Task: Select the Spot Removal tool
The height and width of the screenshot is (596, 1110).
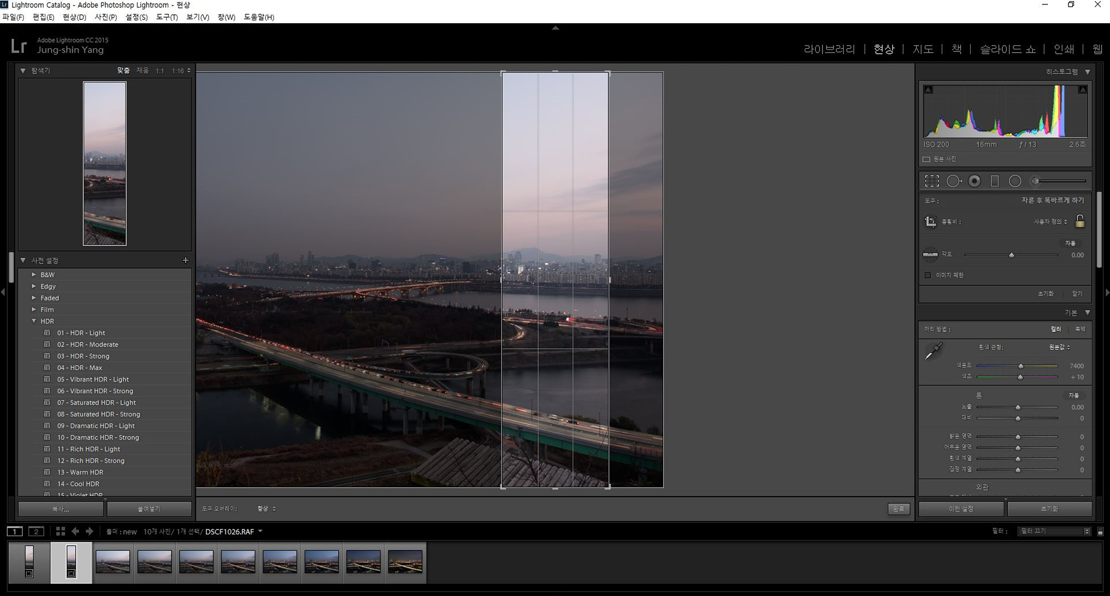Action: point(953,181)
